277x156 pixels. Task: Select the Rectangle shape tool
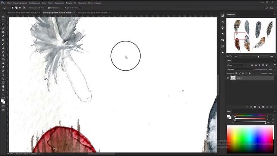[x=3, y=83]
